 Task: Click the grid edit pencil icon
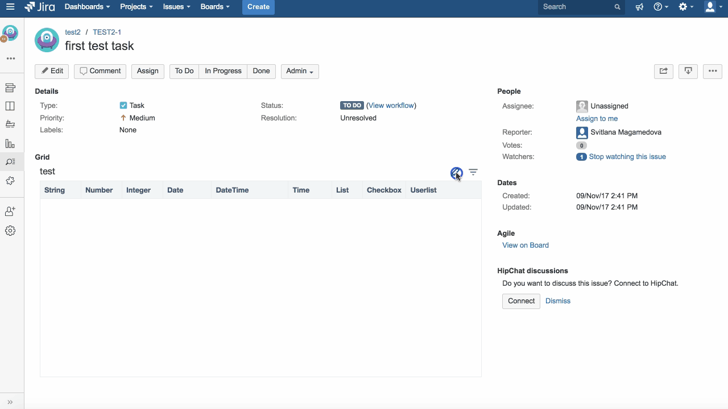click(x=456, y=173)
